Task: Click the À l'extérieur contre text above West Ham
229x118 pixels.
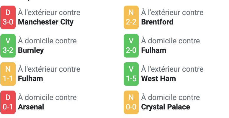Action: pos(172,69)
